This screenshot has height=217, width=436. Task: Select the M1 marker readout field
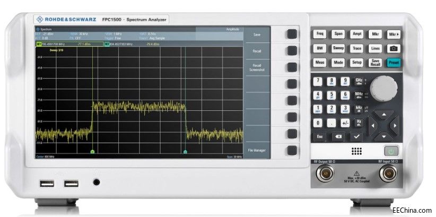click(69, 44)
